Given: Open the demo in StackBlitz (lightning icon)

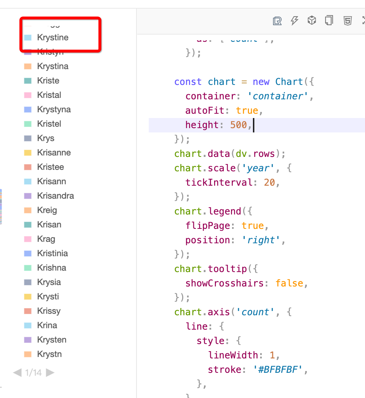Looking at the screenshot, I should [294, 21].
